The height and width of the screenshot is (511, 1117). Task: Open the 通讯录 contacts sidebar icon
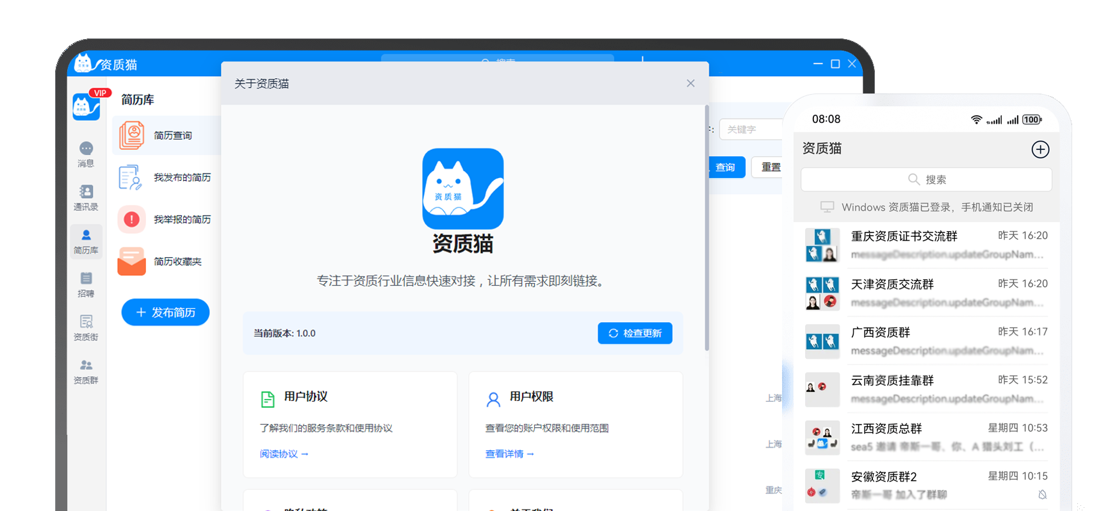86,198
